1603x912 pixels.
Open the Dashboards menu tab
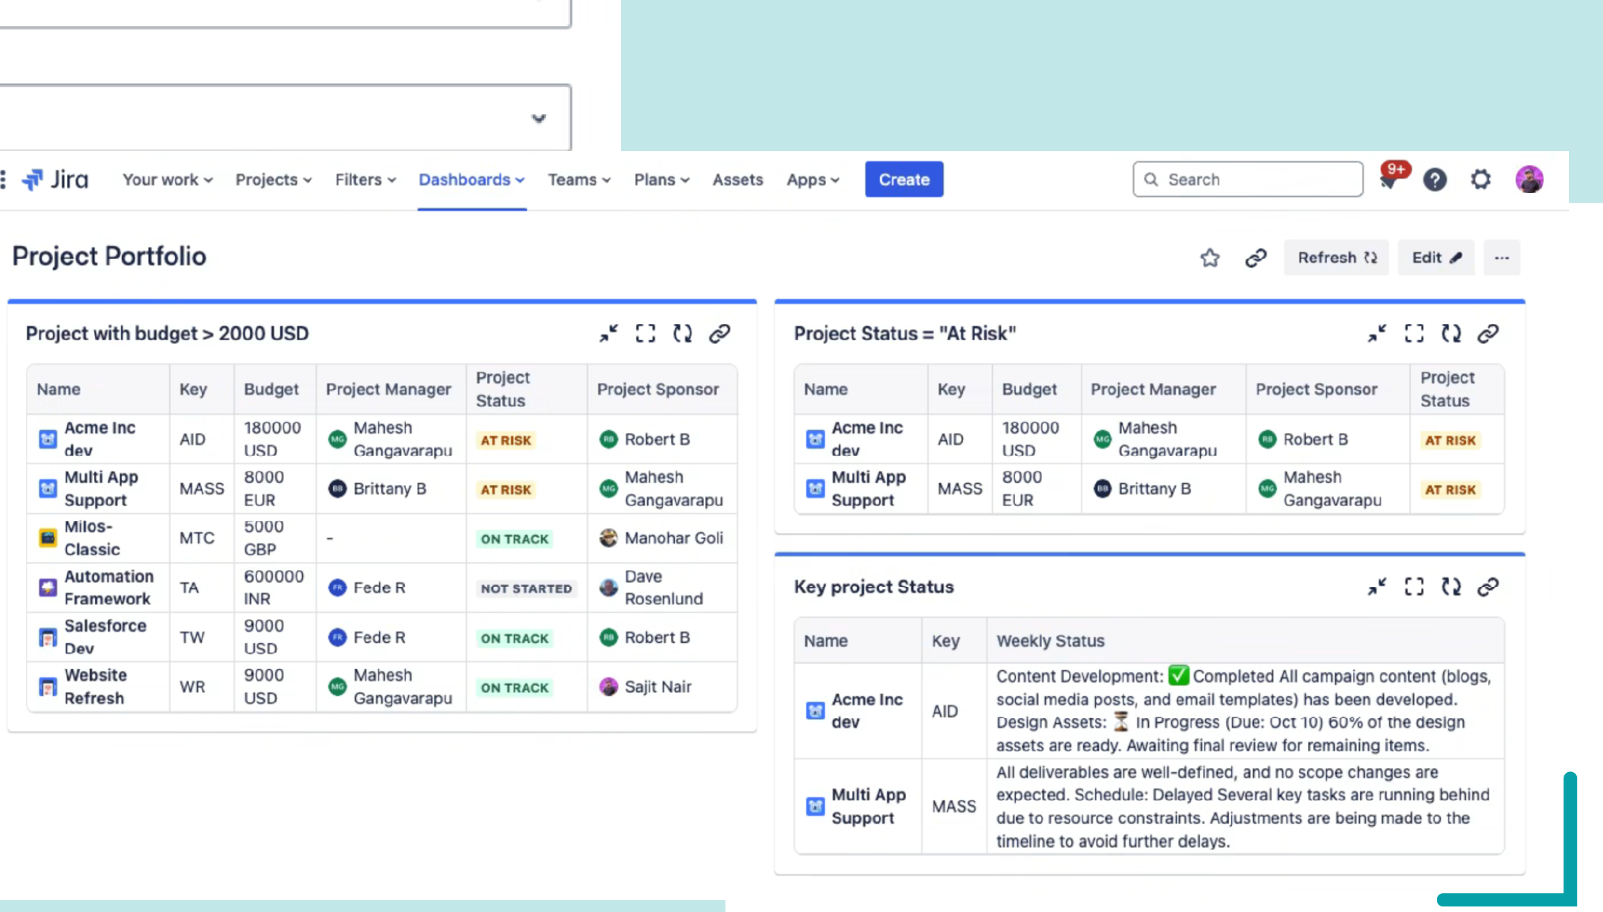point(472,180)
